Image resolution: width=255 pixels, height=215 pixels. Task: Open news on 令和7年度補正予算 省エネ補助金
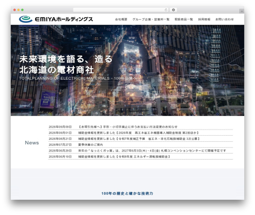[139, 139]
